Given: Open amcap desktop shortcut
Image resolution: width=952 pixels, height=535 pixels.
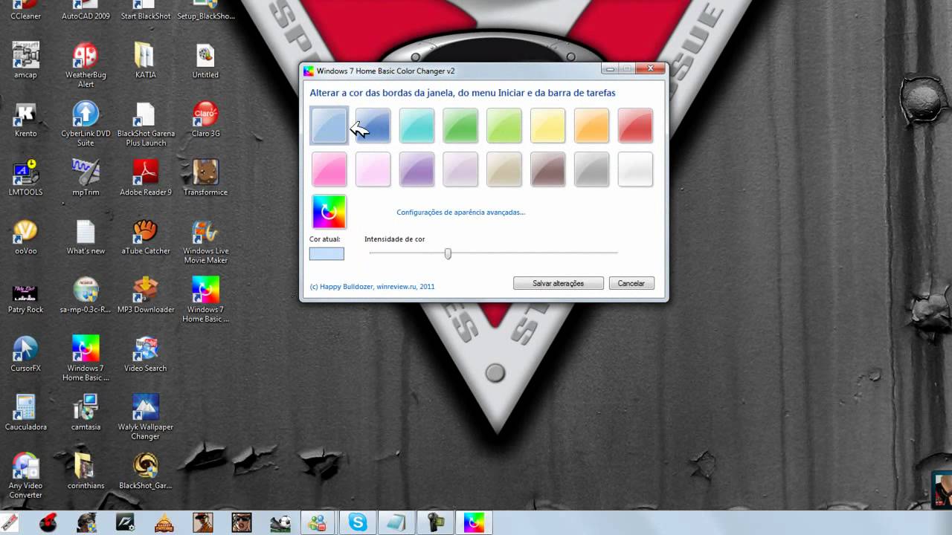Looking at the screenshot, I should 25,60.
